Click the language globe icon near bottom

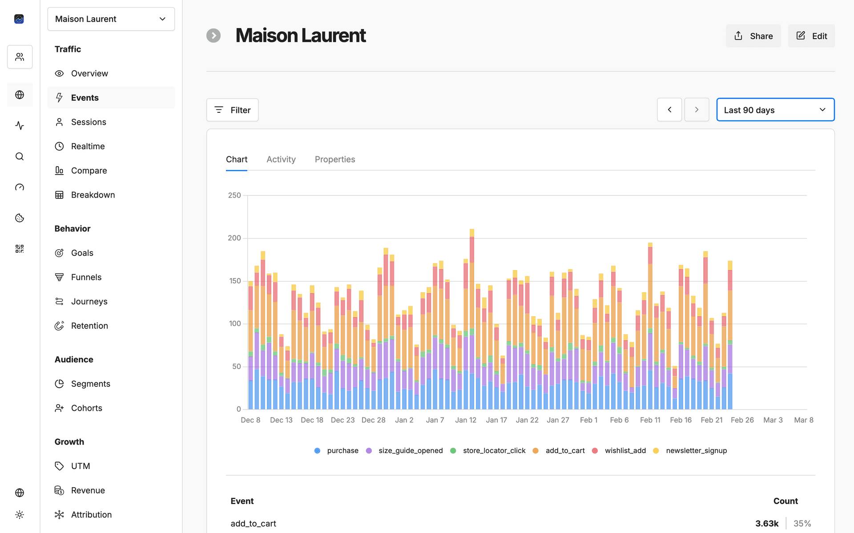[20, 493]
